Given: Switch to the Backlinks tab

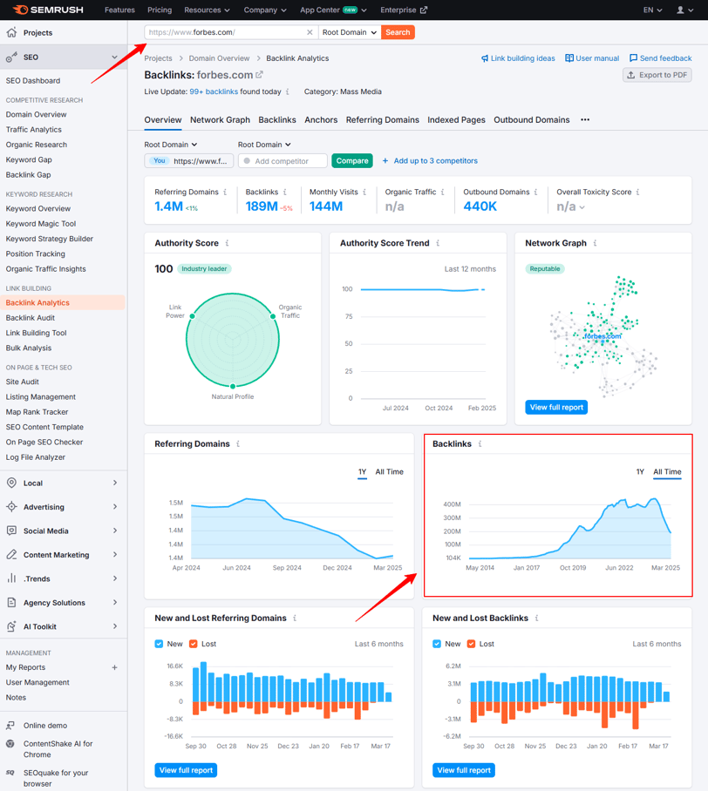Looking at the screenshot, I should 276,120.
